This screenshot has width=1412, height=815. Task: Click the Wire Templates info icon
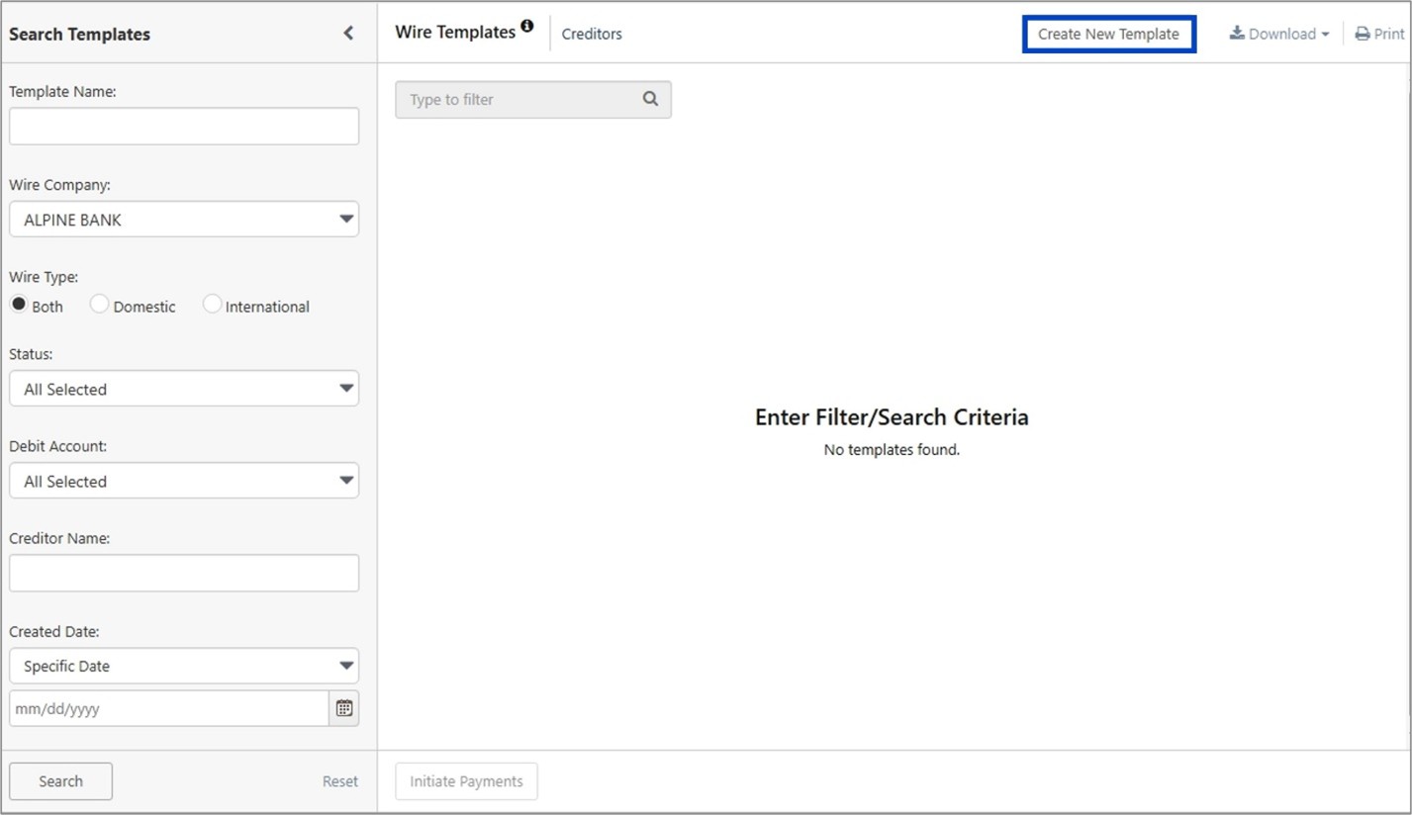point(526,27)
